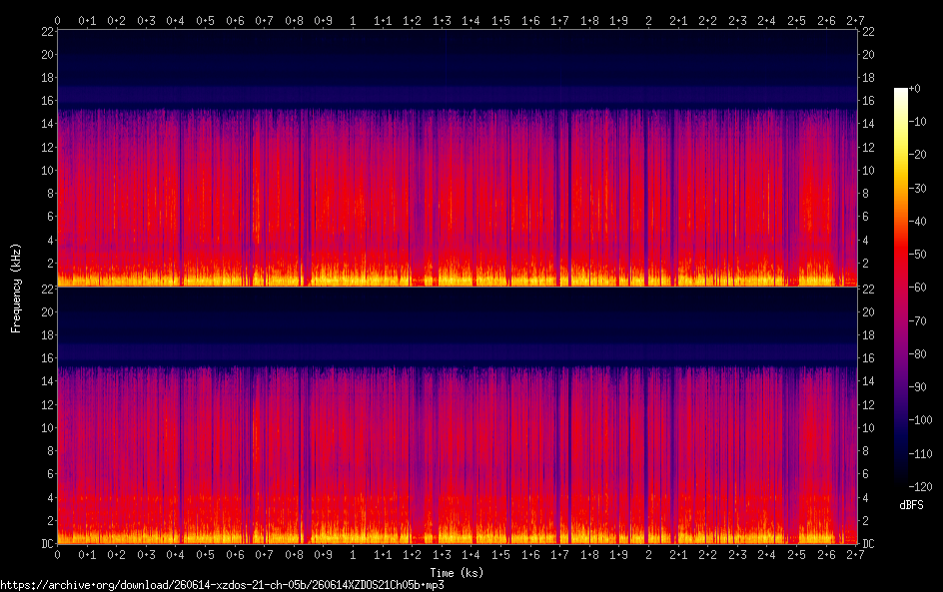Click "DC" label left of the lower channel
The height and width of the screenshot is (592, 943).
pos(48,544)
